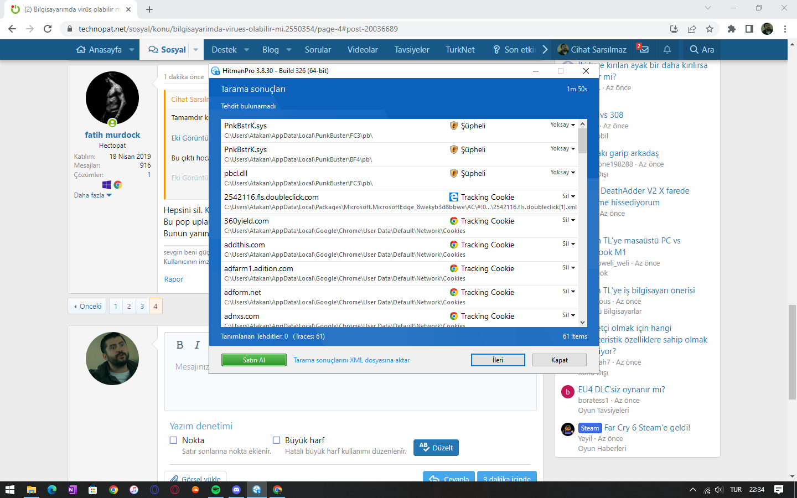Click the Düzelt spelling button

click(436, 448)
